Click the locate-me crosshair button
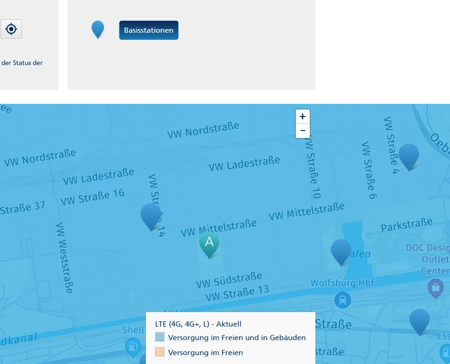Screen dimensions: 450x364 click(11, 29)
